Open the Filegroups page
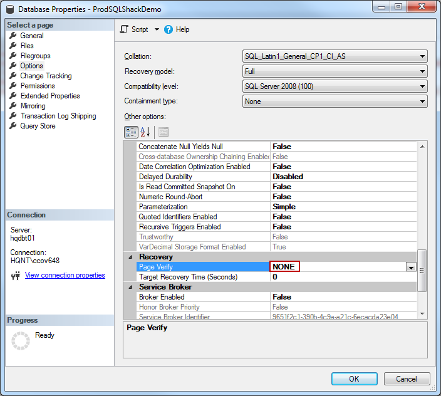This screenshot has width=441, height=396. [x=35, y=56]
